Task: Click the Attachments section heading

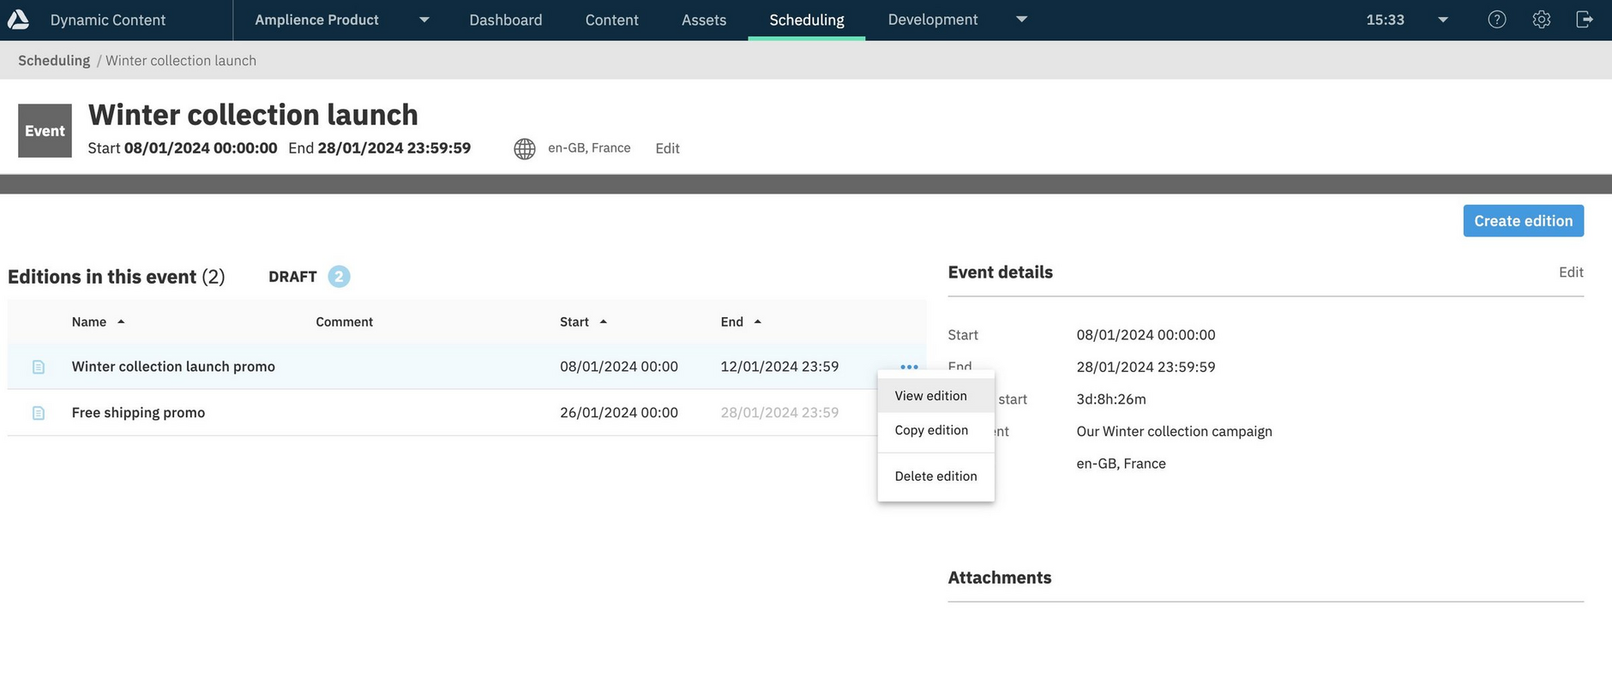Action: tap(1000, 578)
